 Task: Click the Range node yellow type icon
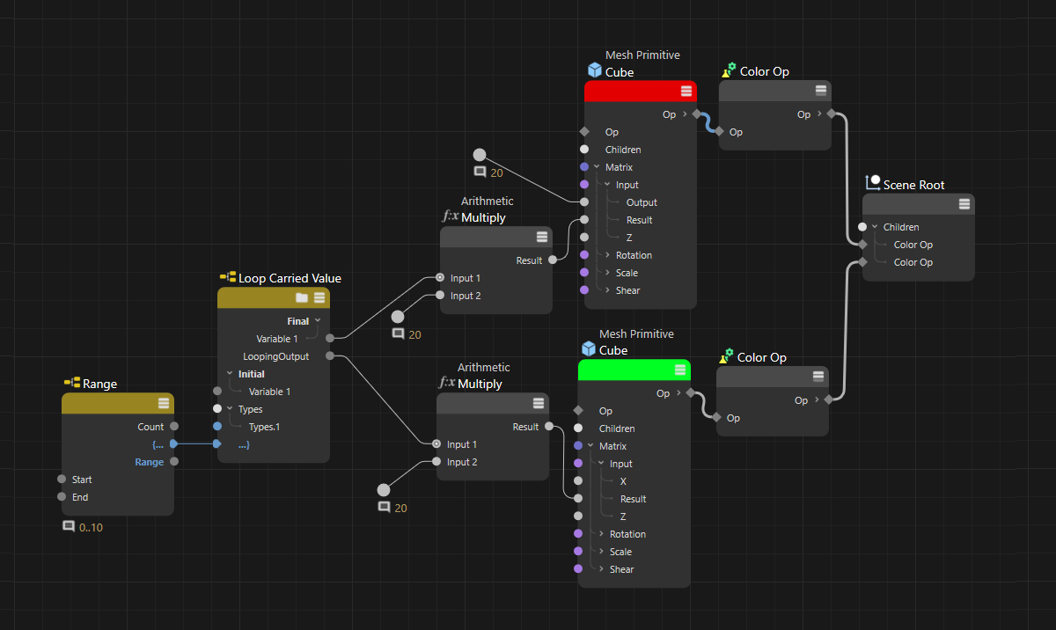[x=72, y=383]
